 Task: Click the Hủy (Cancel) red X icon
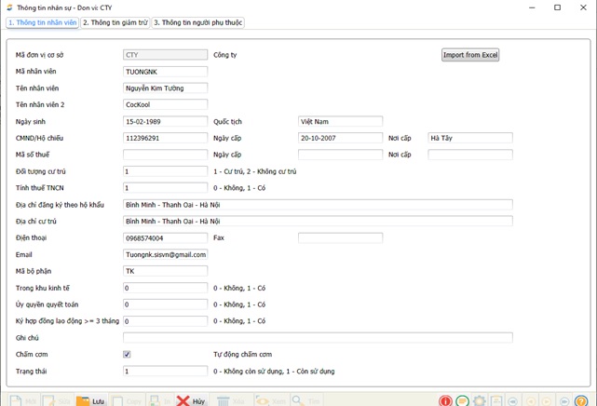[x=184, y=400]
